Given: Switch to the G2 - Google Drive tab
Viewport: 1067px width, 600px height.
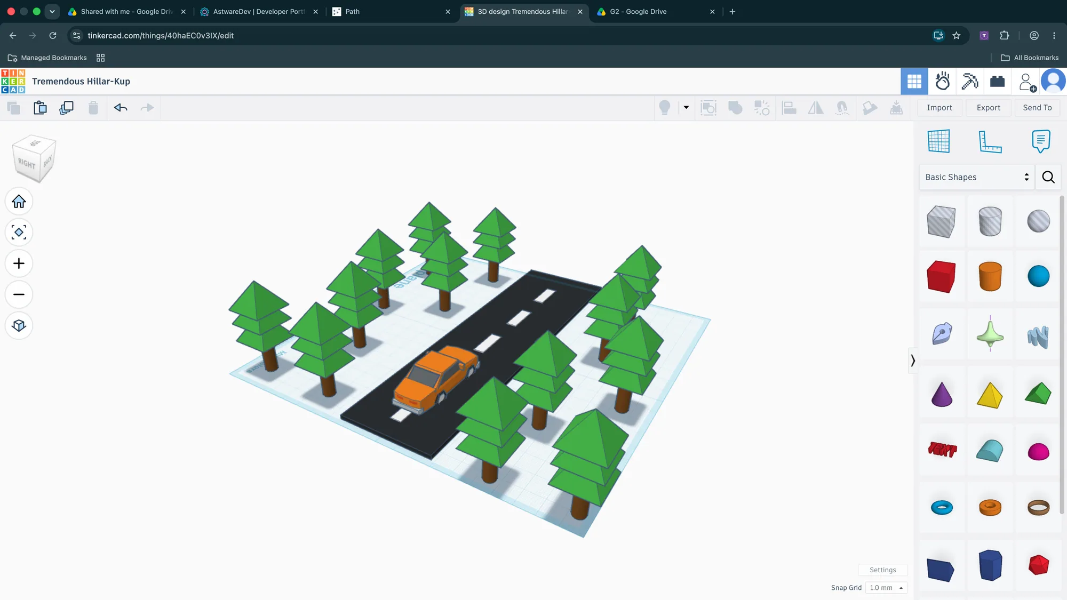Looking at the screenshot, I should [x=656, y=12].
